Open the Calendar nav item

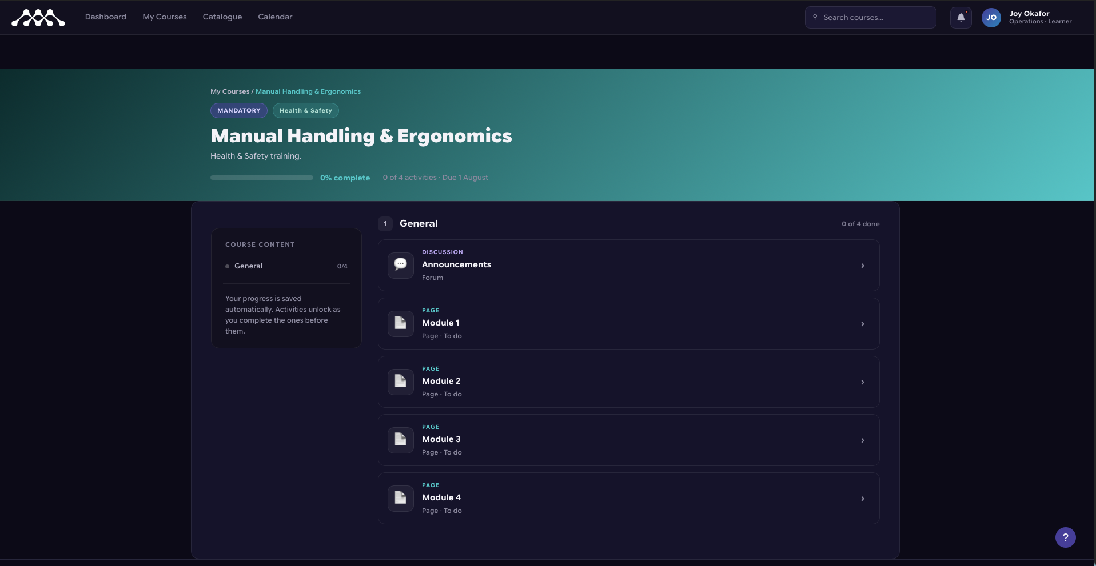275,17
